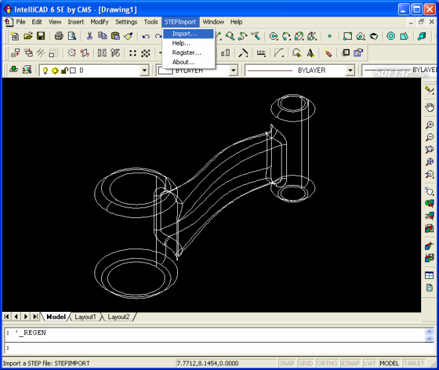
Task: Toggle layer 0 lock padlock icon
Action: click(x=64, y=71)
